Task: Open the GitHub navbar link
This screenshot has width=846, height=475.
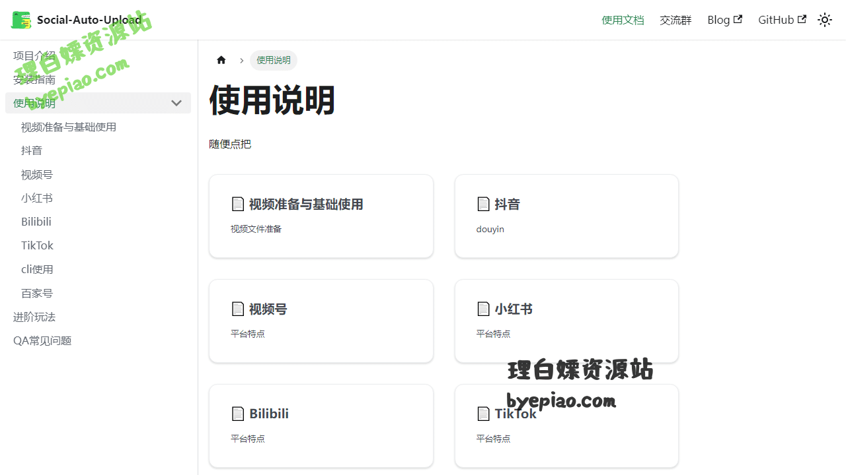Action: [782, 20]
